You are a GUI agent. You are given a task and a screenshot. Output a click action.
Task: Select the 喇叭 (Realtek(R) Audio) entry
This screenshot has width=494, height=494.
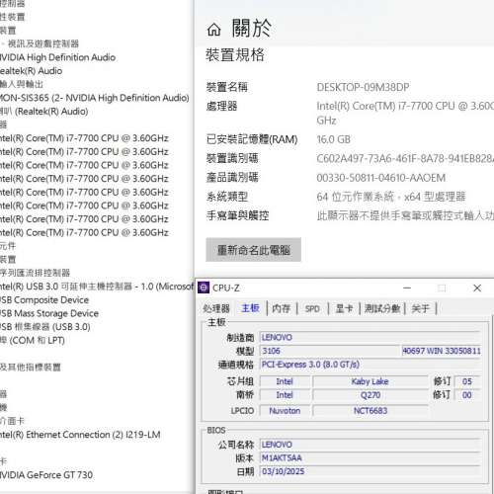pyautogui.click(x=44, y=112)
